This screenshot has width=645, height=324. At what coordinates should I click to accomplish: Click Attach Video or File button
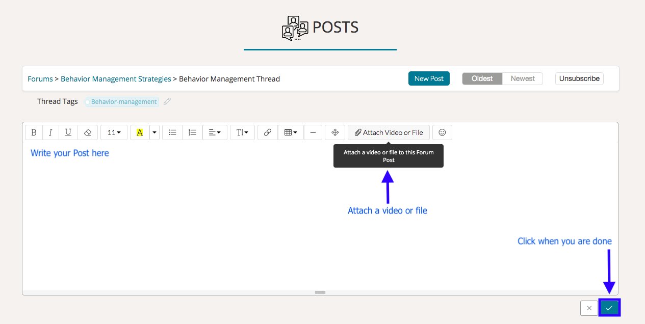pos(389,132)
